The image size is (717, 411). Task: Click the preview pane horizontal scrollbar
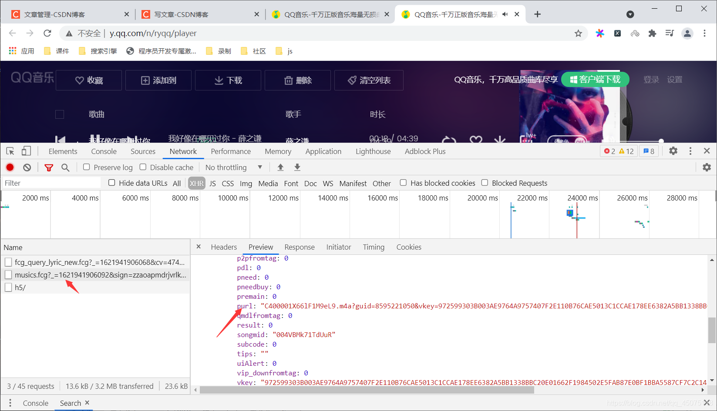[367, 390]
